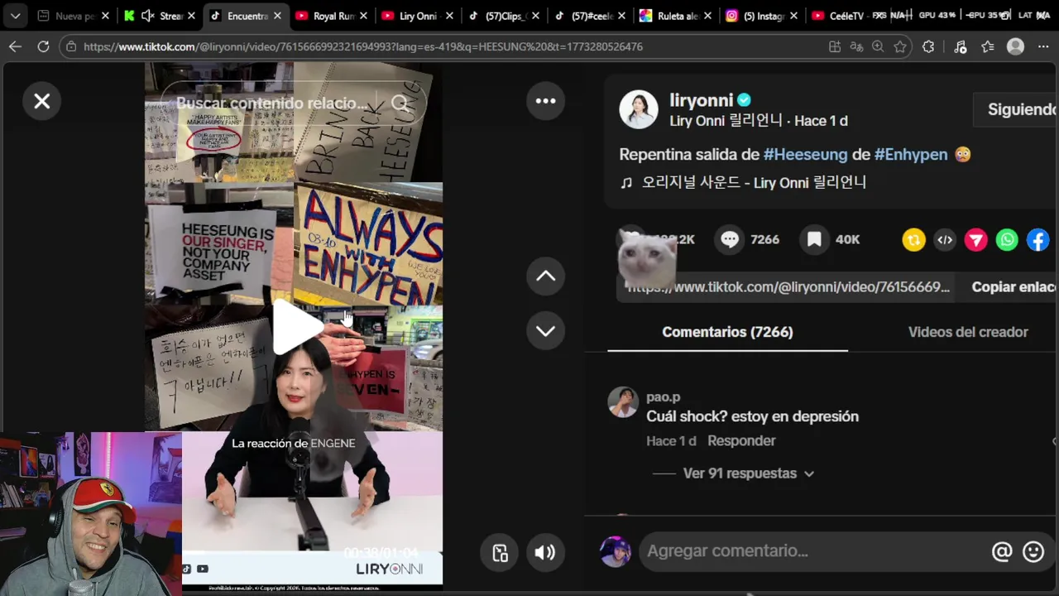Open the tab list dropdown arrow

(x=15, y=16)
